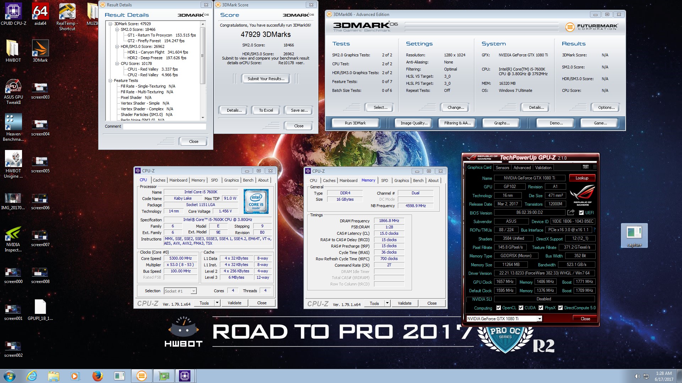Toggle the CUDA checkbox in GPU-Z
This screenshot has width=682, height=383.
[x=521, y=308]
